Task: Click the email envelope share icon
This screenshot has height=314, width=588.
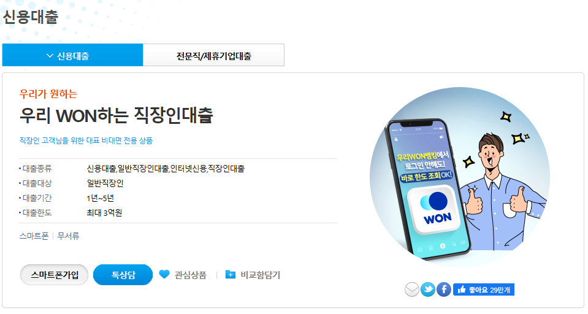Action: tap(412, 289)
